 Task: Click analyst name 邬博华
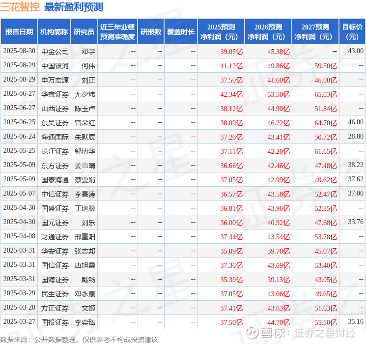coord(84,151)
